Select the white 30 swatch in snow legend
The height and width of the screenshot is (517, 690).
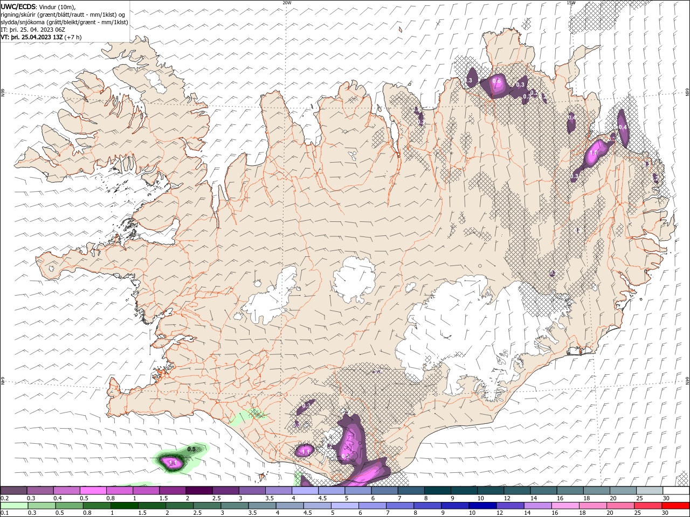click(x=675, y=491)
